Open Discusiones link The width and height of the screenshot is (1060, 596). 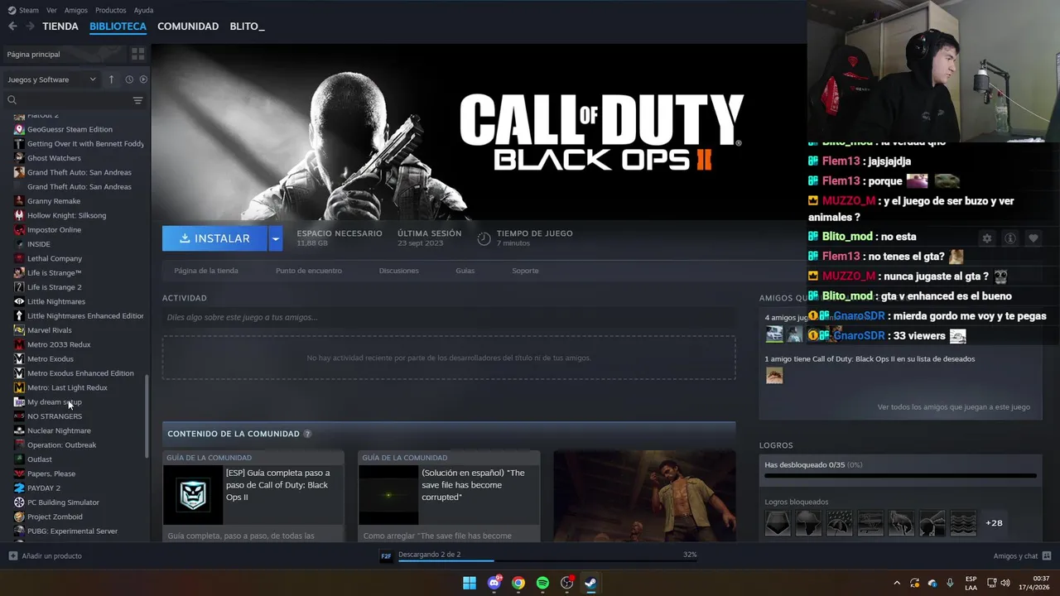click(398, 271)
